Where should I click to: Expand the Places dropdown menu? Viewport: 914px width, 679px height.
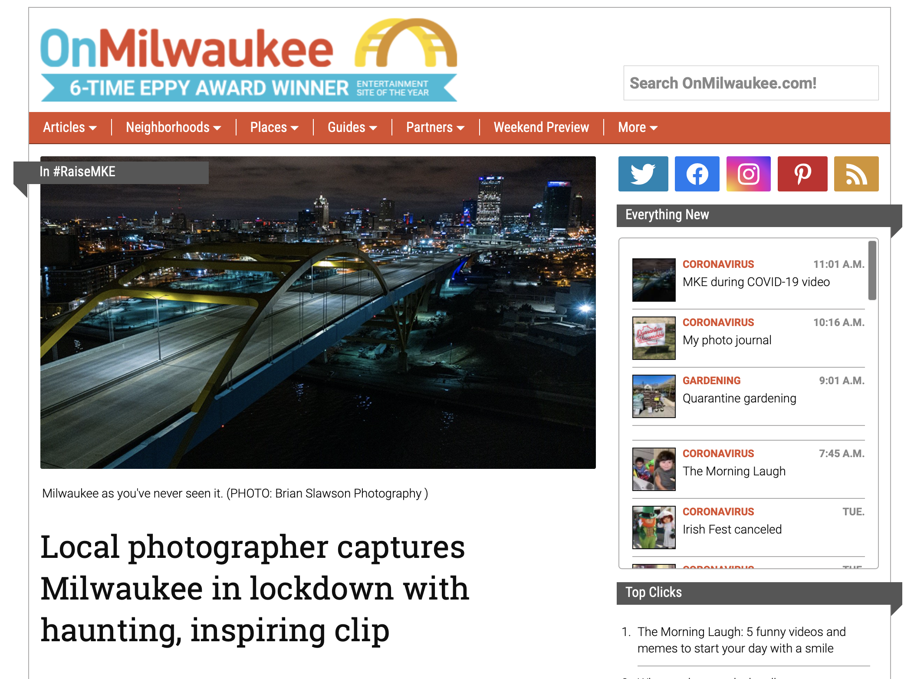click(x=274, y=127)
